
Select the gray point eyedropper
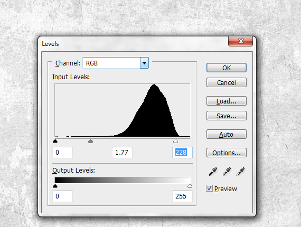(x=227, y=172)
